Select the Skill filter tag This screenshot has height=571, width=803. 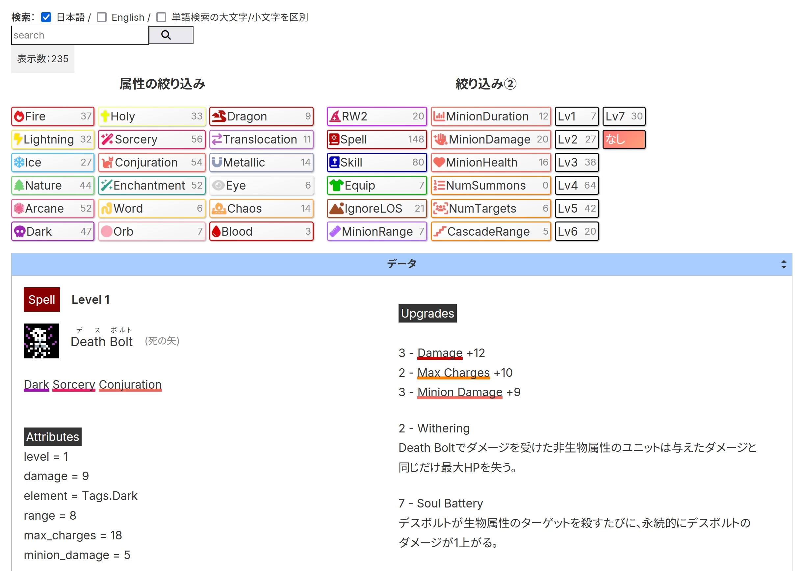click(376, 163)
